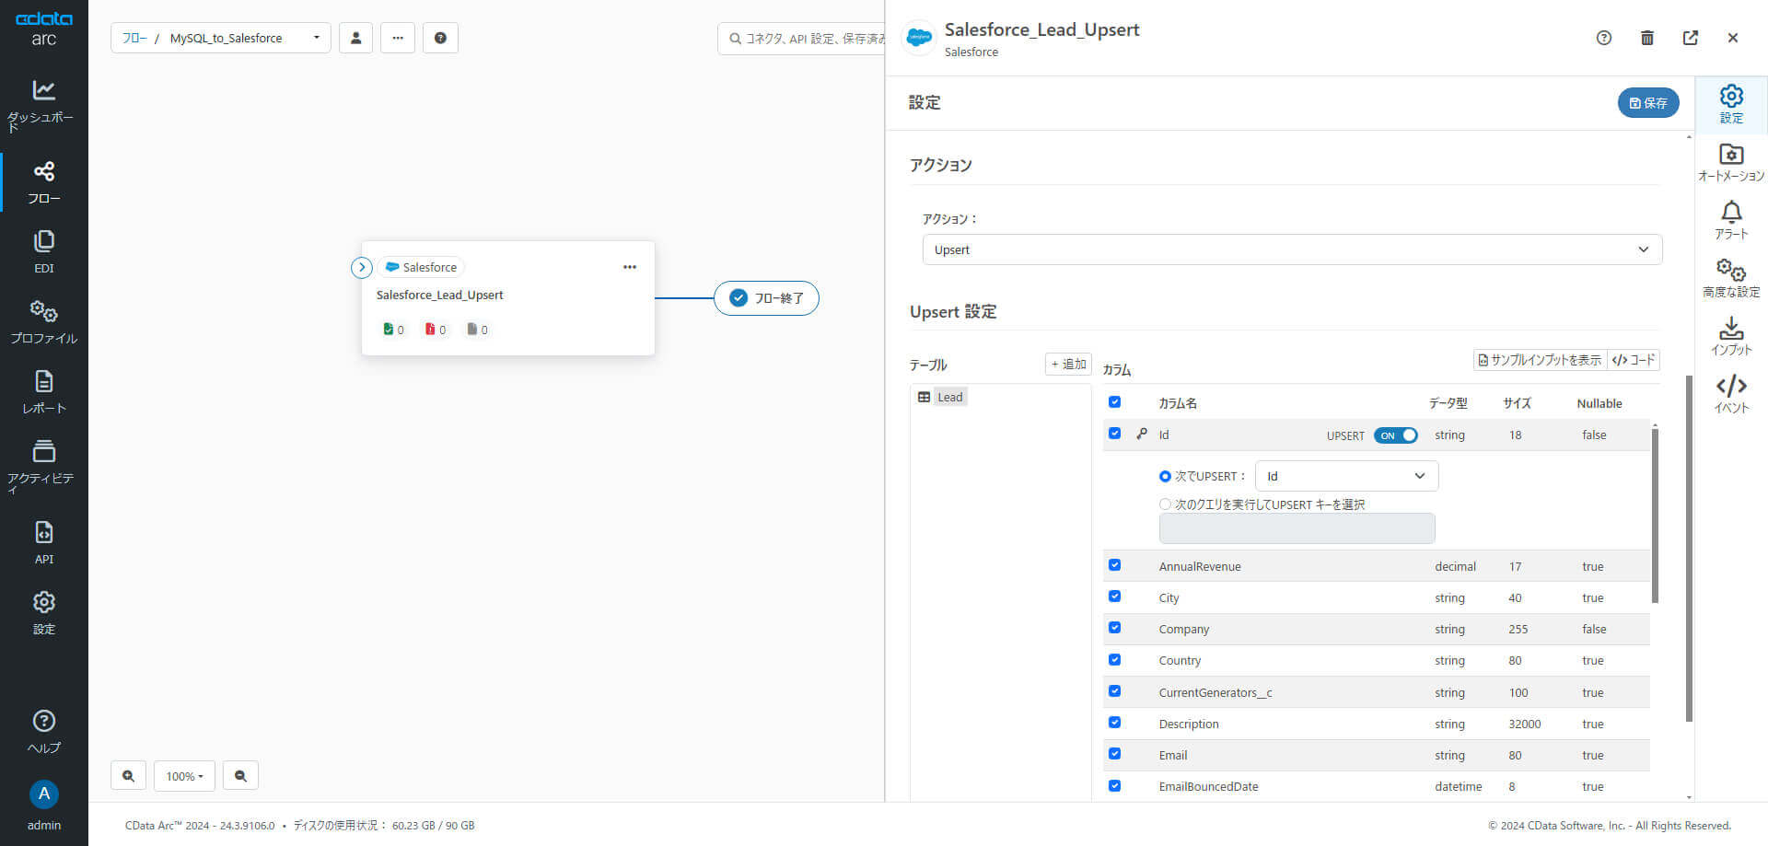
Task: Select the 次のクエリを実行 radio option
Action: 1165,504
